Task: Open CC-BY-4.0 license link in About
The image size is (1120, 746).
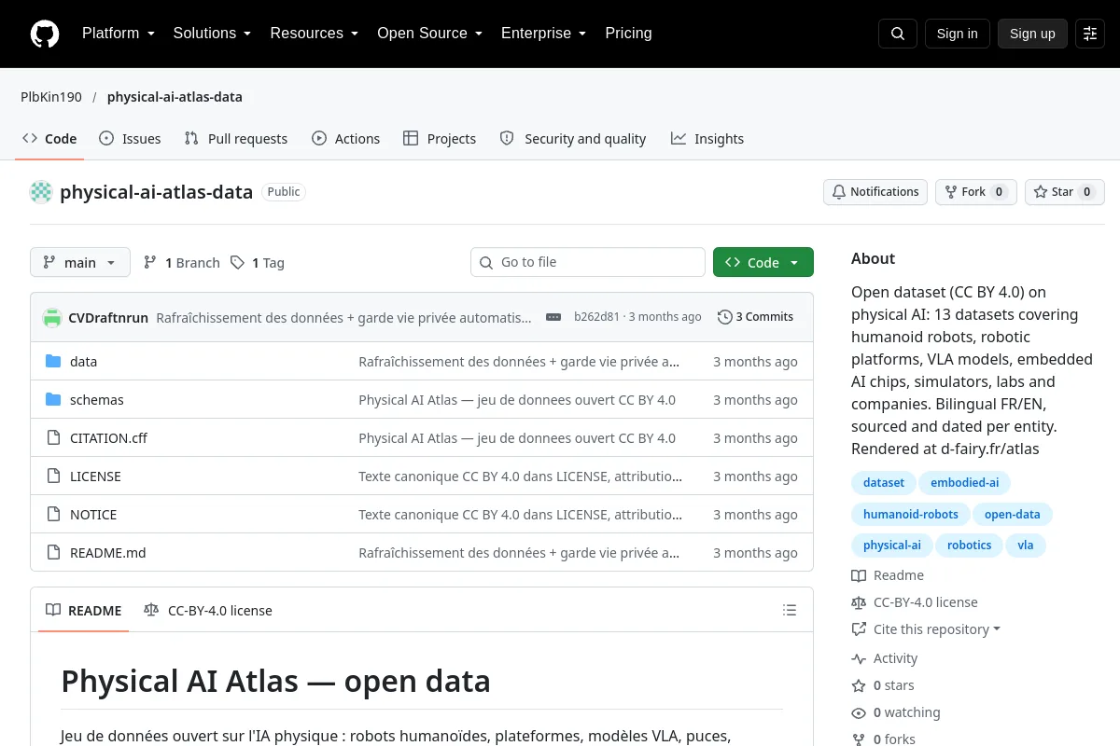Action: point(915,602)
